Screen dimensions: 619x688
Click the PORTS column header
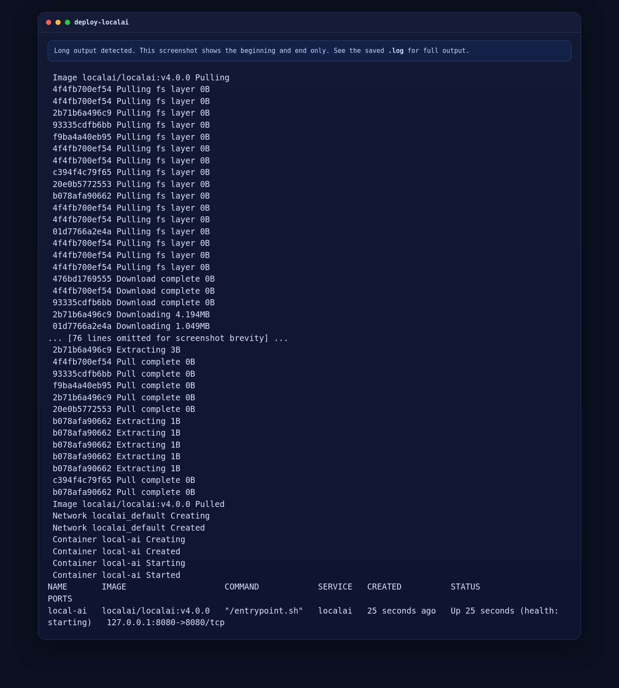(x=60, y=599)
